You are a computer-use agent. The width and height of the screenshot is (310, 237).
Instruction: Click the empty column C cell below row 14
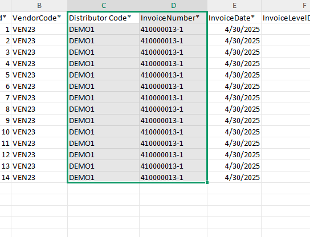pos(103,189)
